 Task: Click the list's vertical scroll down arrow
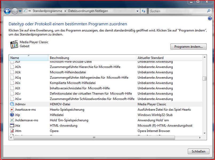coord(204,133)
